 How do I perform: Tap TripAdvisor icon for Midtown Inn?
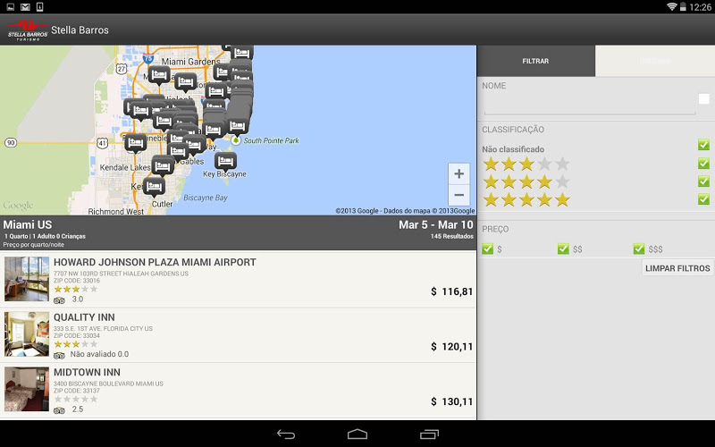pos(59,409)
